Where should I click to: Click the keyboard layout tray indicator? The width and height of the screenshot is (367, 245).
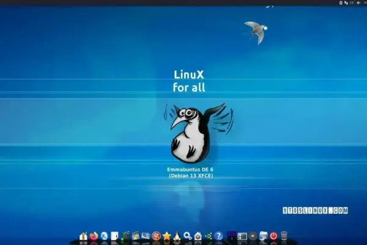pos(352,3)
